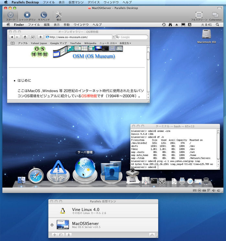Launch Server Monitor warning-triangle Dock icon
Image resolution: width=226 pixels, height=241 pixels.
58,172
